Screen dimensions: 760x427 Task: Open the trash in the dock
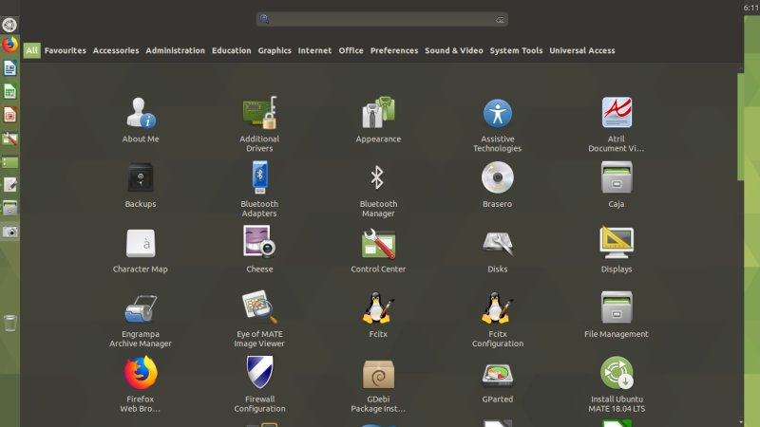[9, 323]
